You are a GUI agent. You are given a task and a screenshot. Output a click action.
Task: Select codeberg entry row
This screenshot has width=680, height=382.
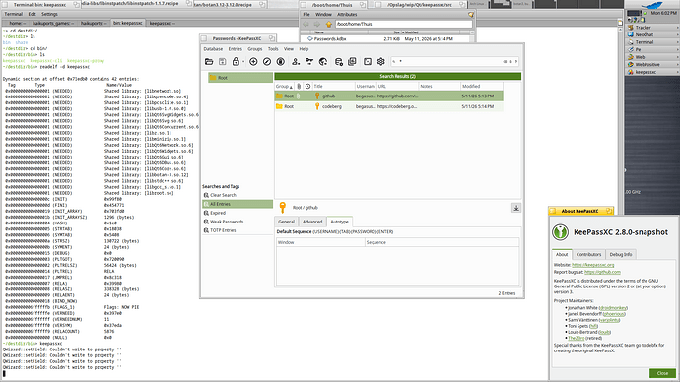(389, 106)
